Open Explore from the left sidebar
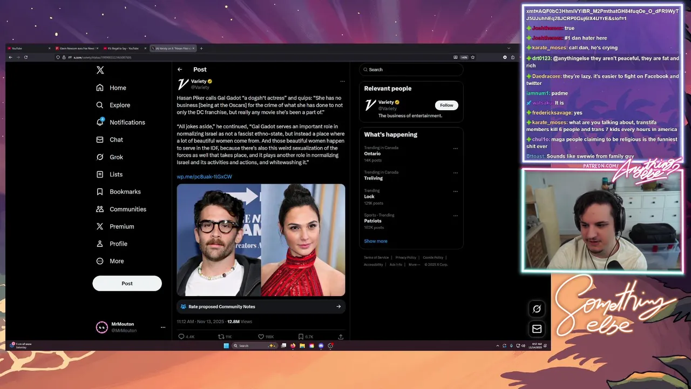 click(113, 105)
